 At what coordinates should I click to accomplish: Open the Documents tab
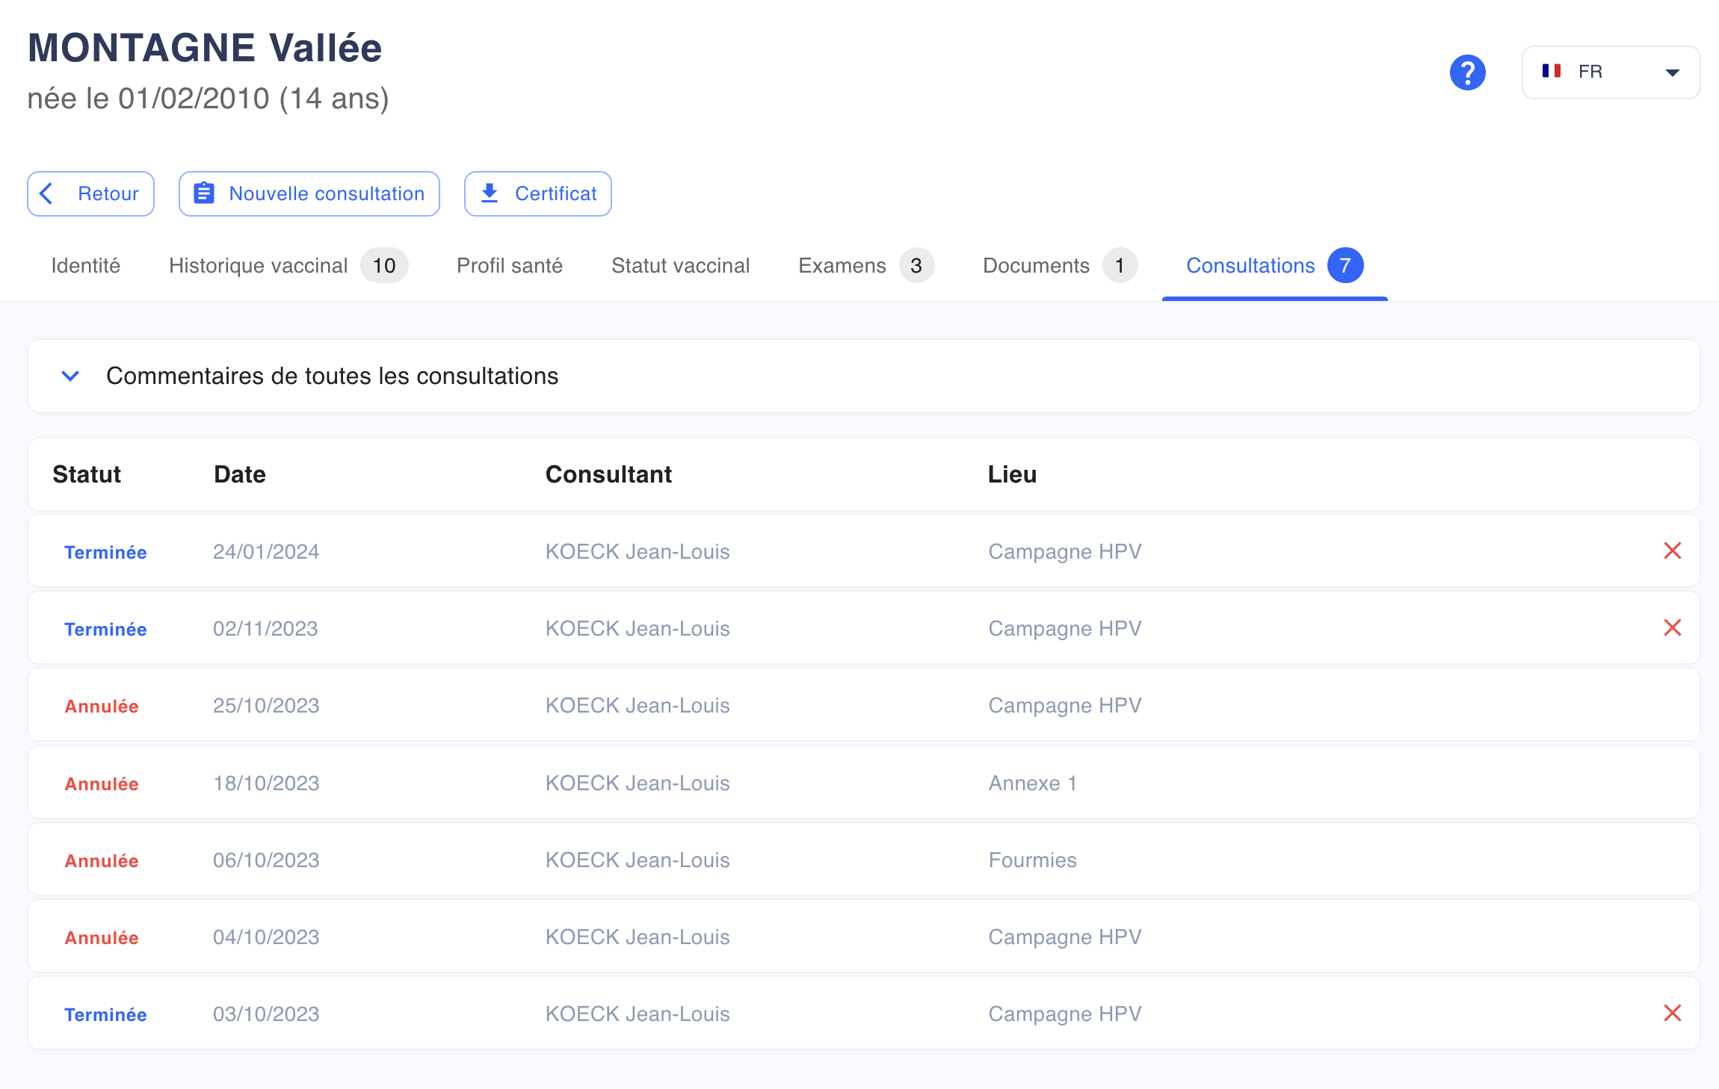pyautogui.click(x=1060, y=266)
